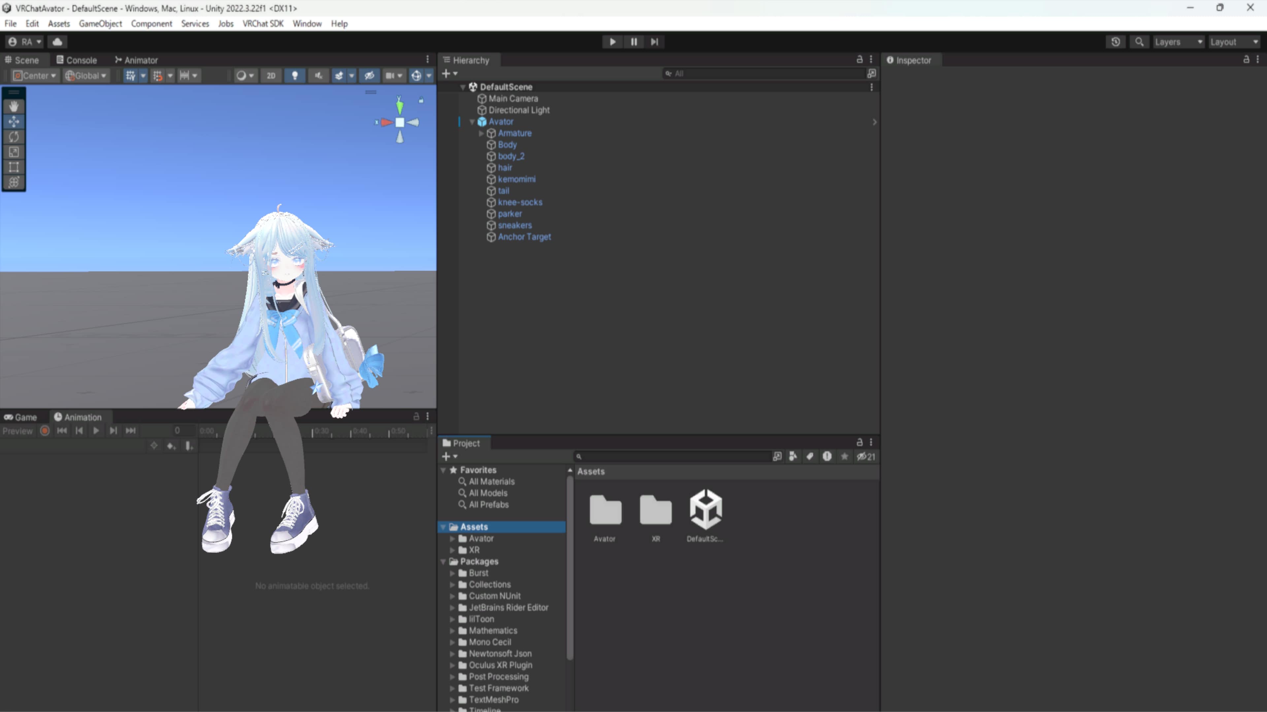1267x712 pixels.
Task: Click the Add Keyframe icon in Animation
Action: point(171,446)
